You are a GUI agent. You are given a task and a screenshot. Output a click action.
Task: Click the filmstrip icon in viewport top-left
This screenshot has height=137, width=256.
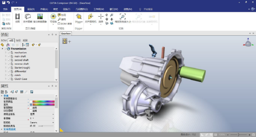pyautogui.click(x=65, y=41)
